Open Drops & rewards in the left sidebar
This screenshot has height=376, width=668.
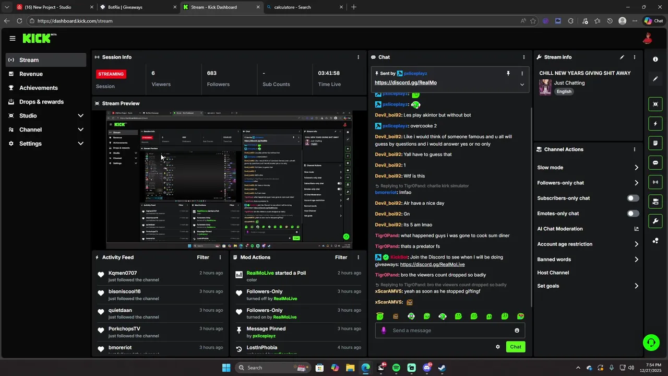[46, 102]
